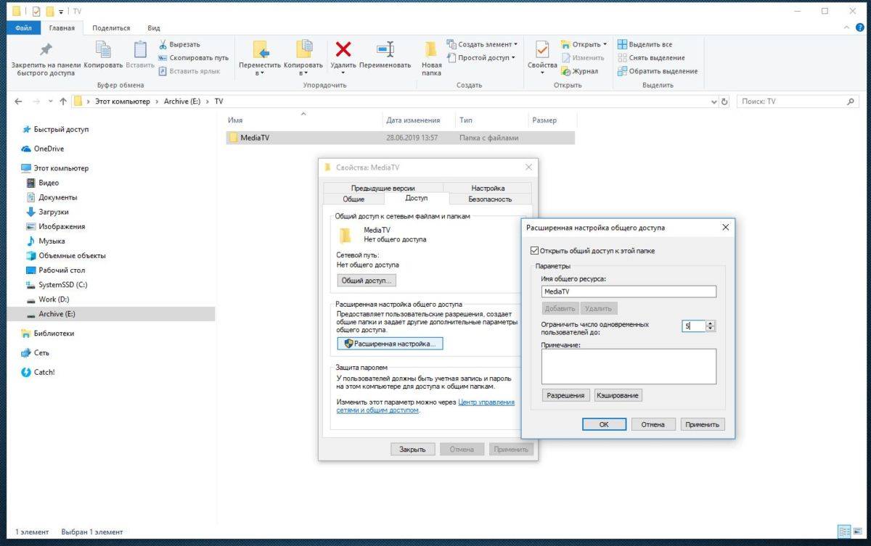The height and width of the screenshot is (546, 871).
Task: Click the share name input field
Action: [629, 291]
